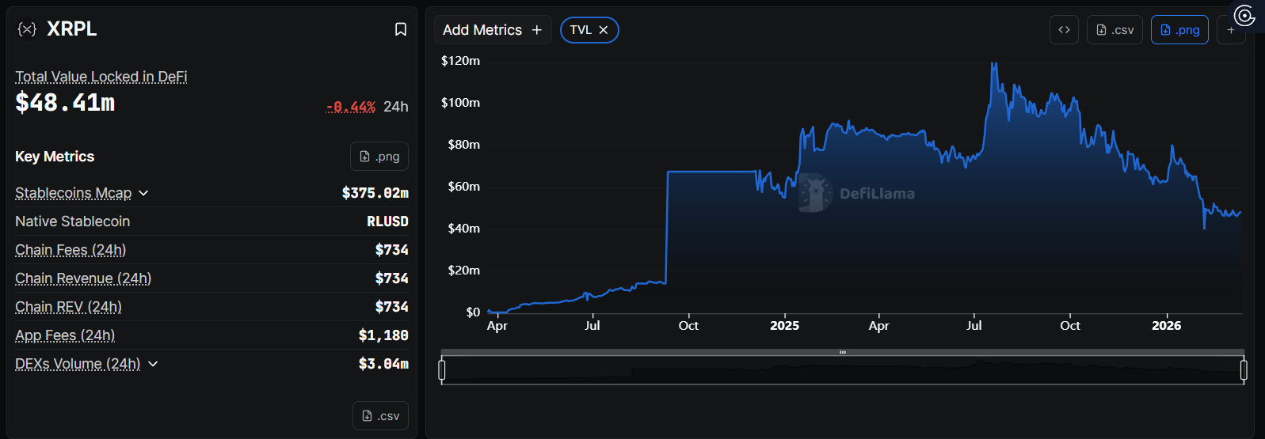Click the swirl icon in top-right corner

[x=1244, y=16]
